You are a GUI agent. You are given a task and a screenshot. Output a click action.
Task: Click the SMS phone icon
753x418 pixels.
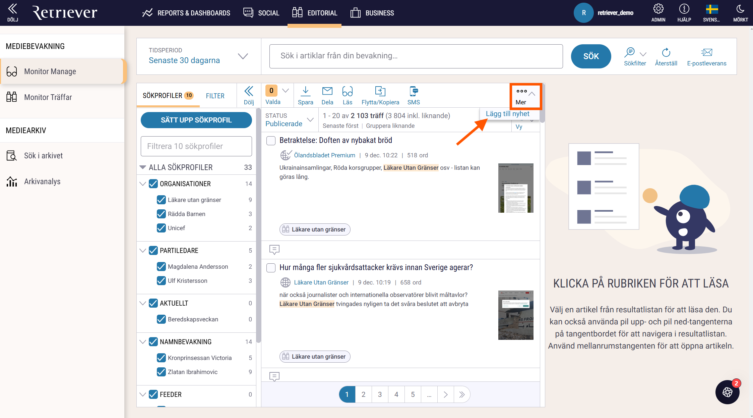coord(414,96)
